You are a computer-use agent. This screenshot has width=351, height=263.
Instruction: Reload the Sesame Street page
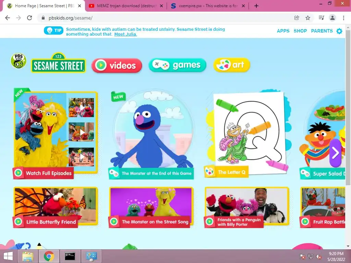coord(29,18)
